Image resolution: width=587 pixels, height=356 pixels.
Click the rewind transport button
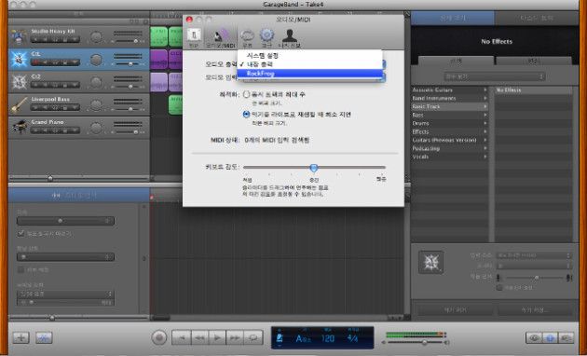[200, 338]
